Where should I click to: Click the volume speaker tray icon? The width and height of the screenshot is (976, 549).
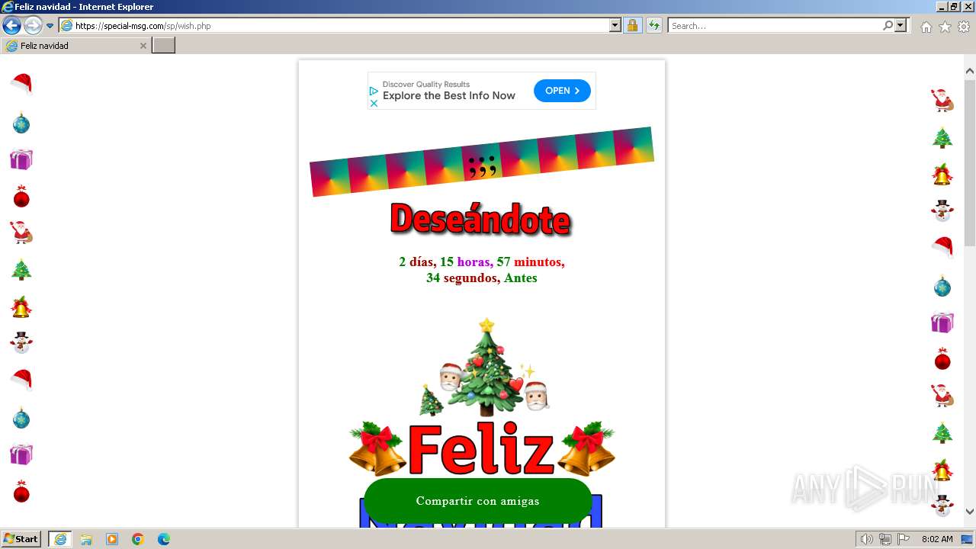click(866, 539)
